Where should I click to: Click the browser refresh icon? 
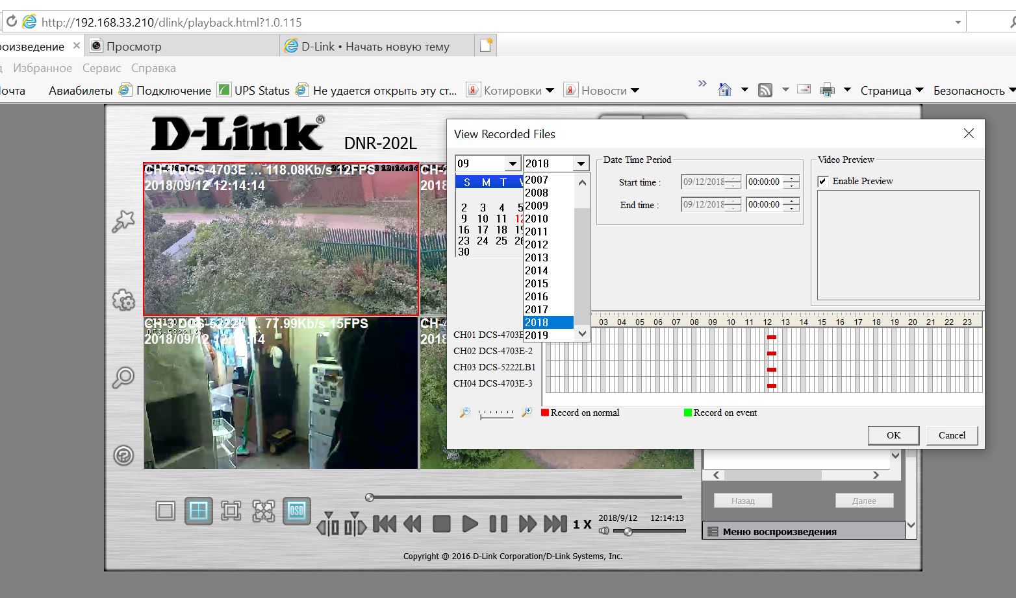coord(12,21)
